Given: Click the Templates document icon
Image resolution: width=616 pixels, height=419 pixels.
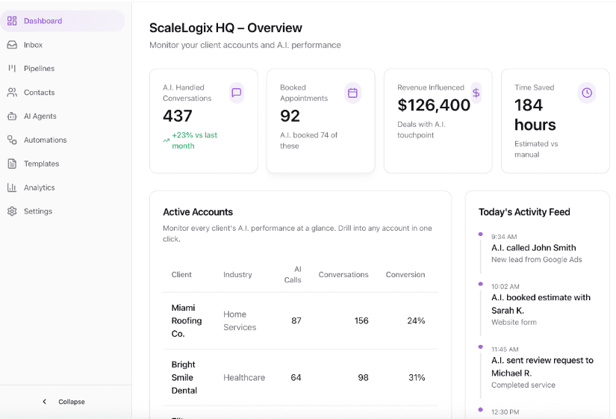Looking at the screenshot, I should [x=12, y=164].
